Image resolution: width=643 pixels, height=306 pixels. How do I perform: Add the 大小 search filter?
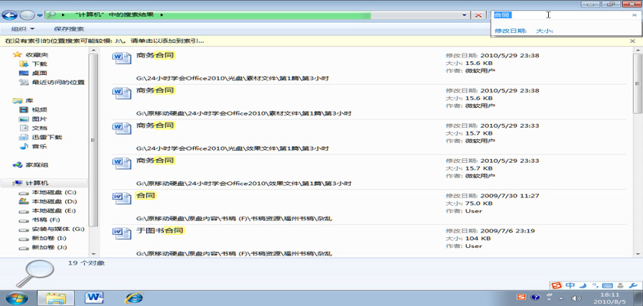pyautogui.click(x=544, y=31)
